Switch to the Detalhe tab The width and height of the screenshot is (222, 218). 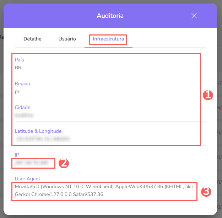(x=32, y=39)
